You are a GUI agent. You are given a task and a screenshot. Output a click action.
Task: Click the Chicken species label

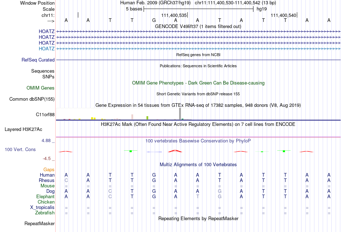(46, 202)
